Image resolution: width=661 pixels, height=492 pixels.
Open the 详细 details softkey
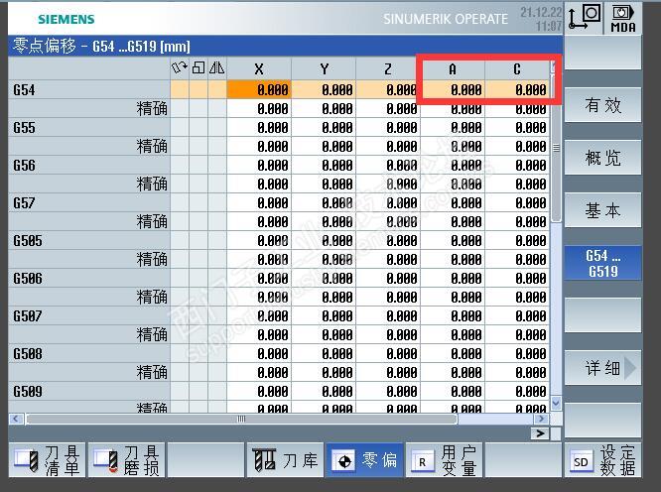click(602, 368)
